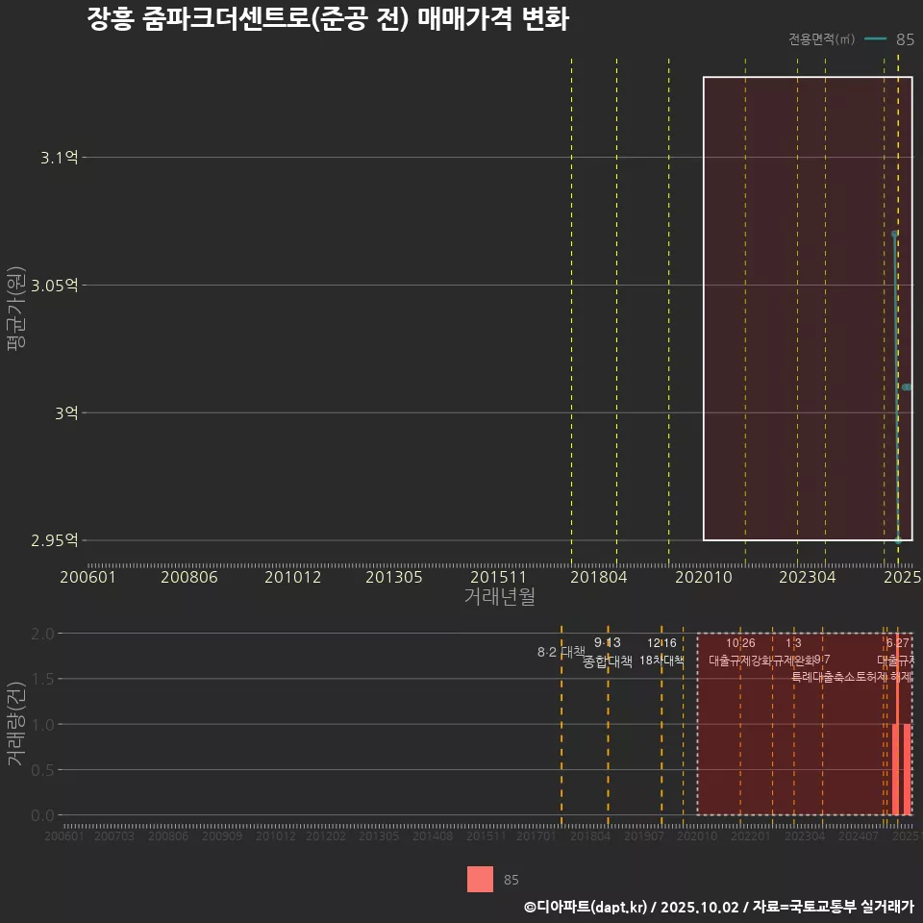Select the 10·26 대출규제강화 annotation

pos(740,652)
